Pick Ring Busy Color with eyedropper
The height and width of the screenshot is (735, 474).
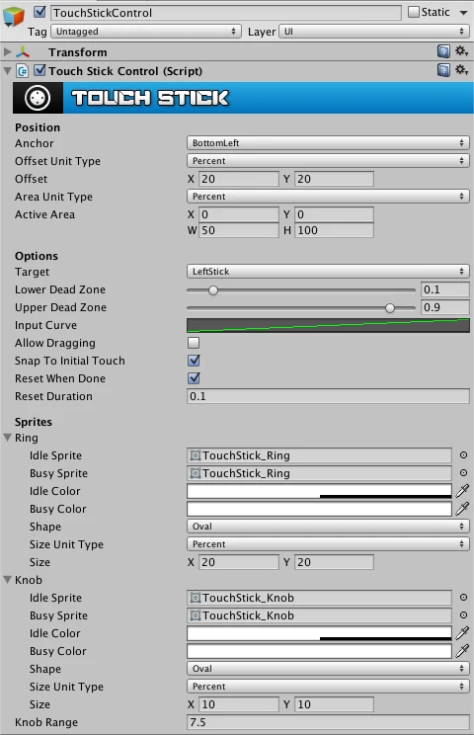click(x=462, y=509)
